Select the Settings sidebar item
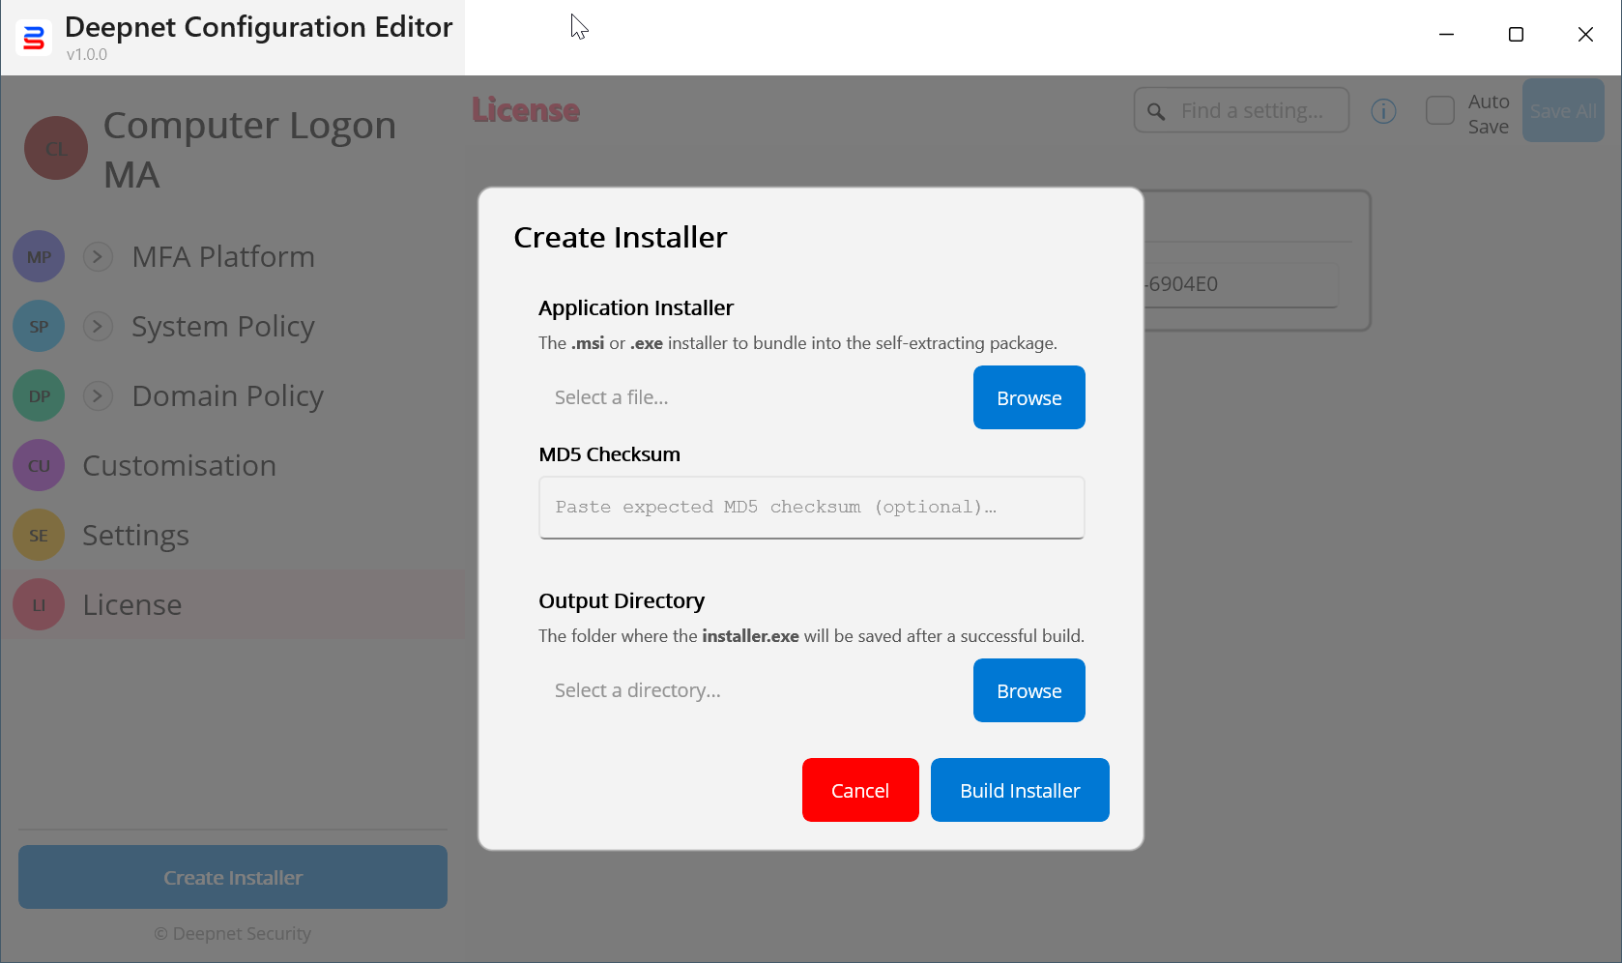 click(x=136, y=536)
